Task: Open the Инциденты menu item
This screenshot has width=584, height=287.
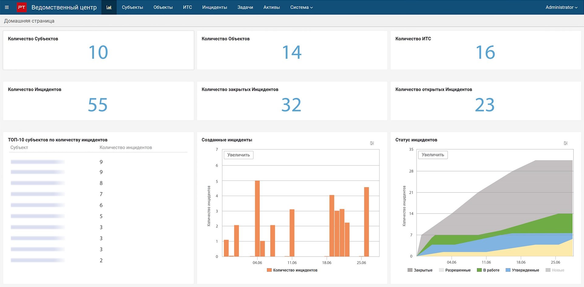Action: point(214,7)
